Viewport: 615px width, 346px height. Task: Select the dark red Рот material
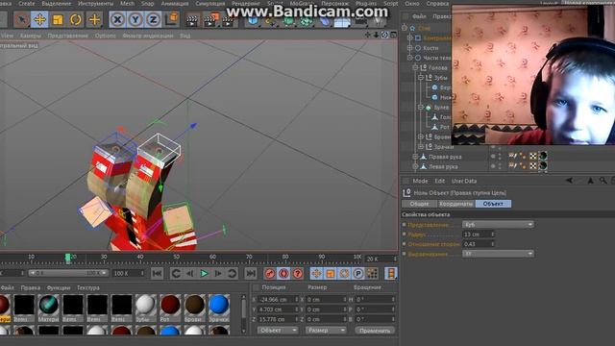(x=170, y=305)
